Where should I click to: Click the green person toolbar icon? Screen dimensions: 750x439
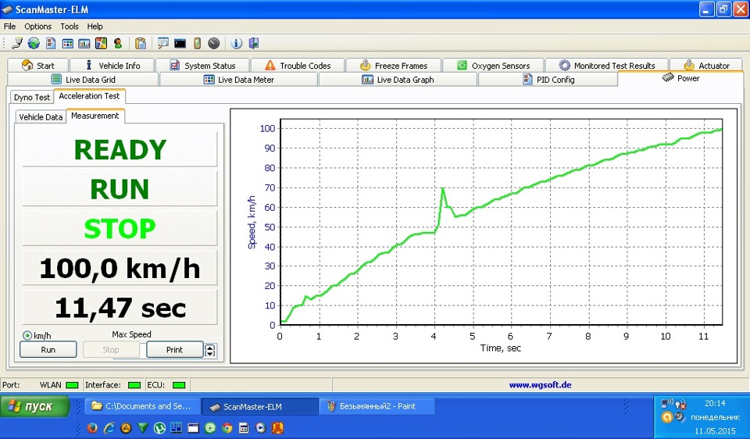tap(118, 44)
